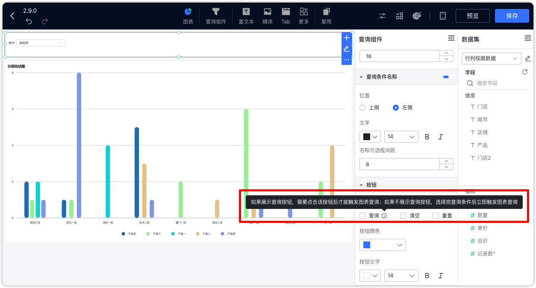Select the 图表 chart tool
Image resolution: width=536 pixels, height=288 pixels.
(188, 16)
